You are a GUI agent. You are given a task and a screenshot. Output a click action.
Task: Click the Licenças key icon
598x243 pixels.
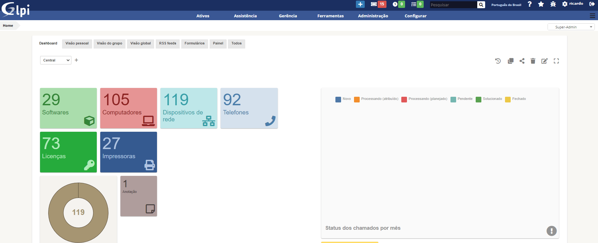click(89, 165)
